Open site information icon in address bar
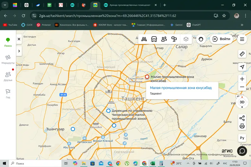Screen dimensions: 251x167 coord(34,16)
